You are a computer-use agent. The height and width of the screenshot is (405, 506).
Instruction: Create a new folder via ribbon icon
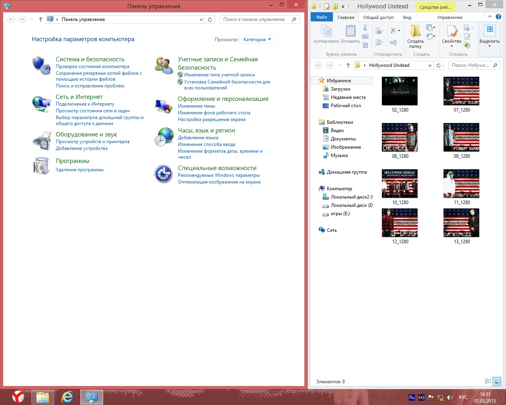(x=415, y=31)
